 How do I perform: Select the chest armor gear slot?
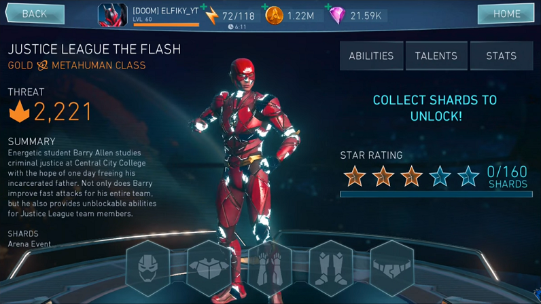(209, 269)
